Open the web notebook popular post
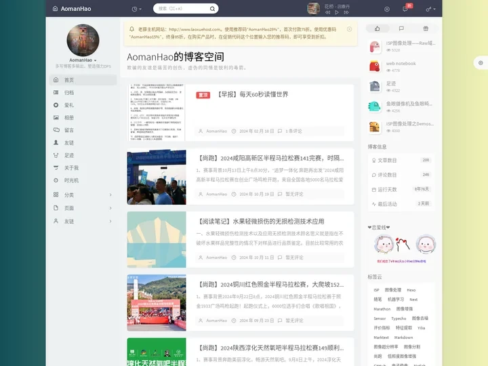This screenshot has width=488, height=366. (401, 64)
